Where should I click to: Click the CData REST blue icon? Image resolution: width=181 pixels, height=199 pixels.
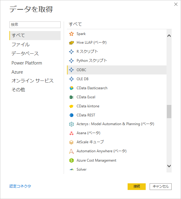point(71,115)
